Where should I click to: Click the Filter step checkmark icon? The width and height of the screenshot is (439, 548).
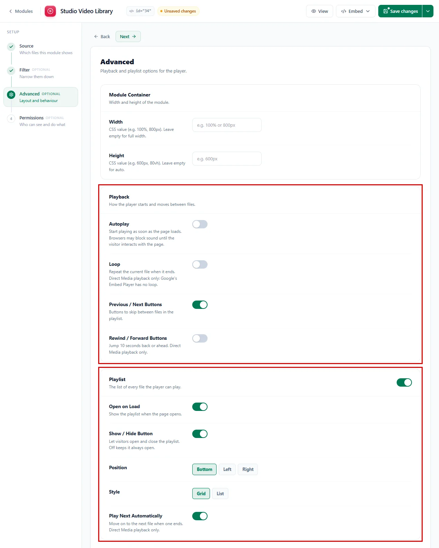(x=11, y=70)
